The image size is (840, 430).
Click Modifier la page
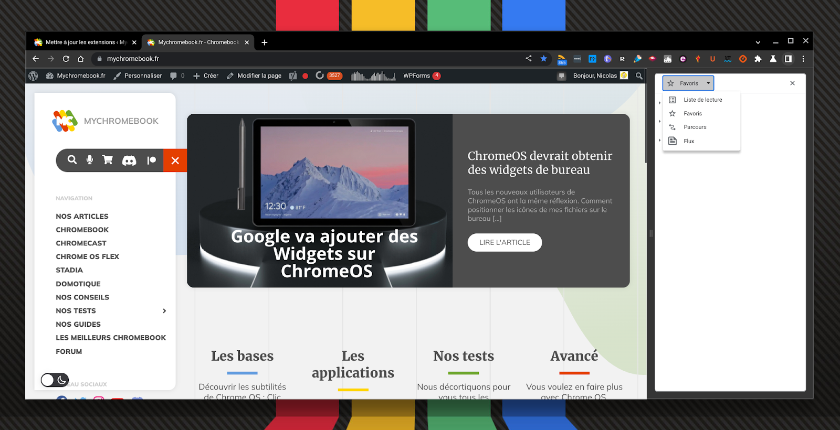254,76
